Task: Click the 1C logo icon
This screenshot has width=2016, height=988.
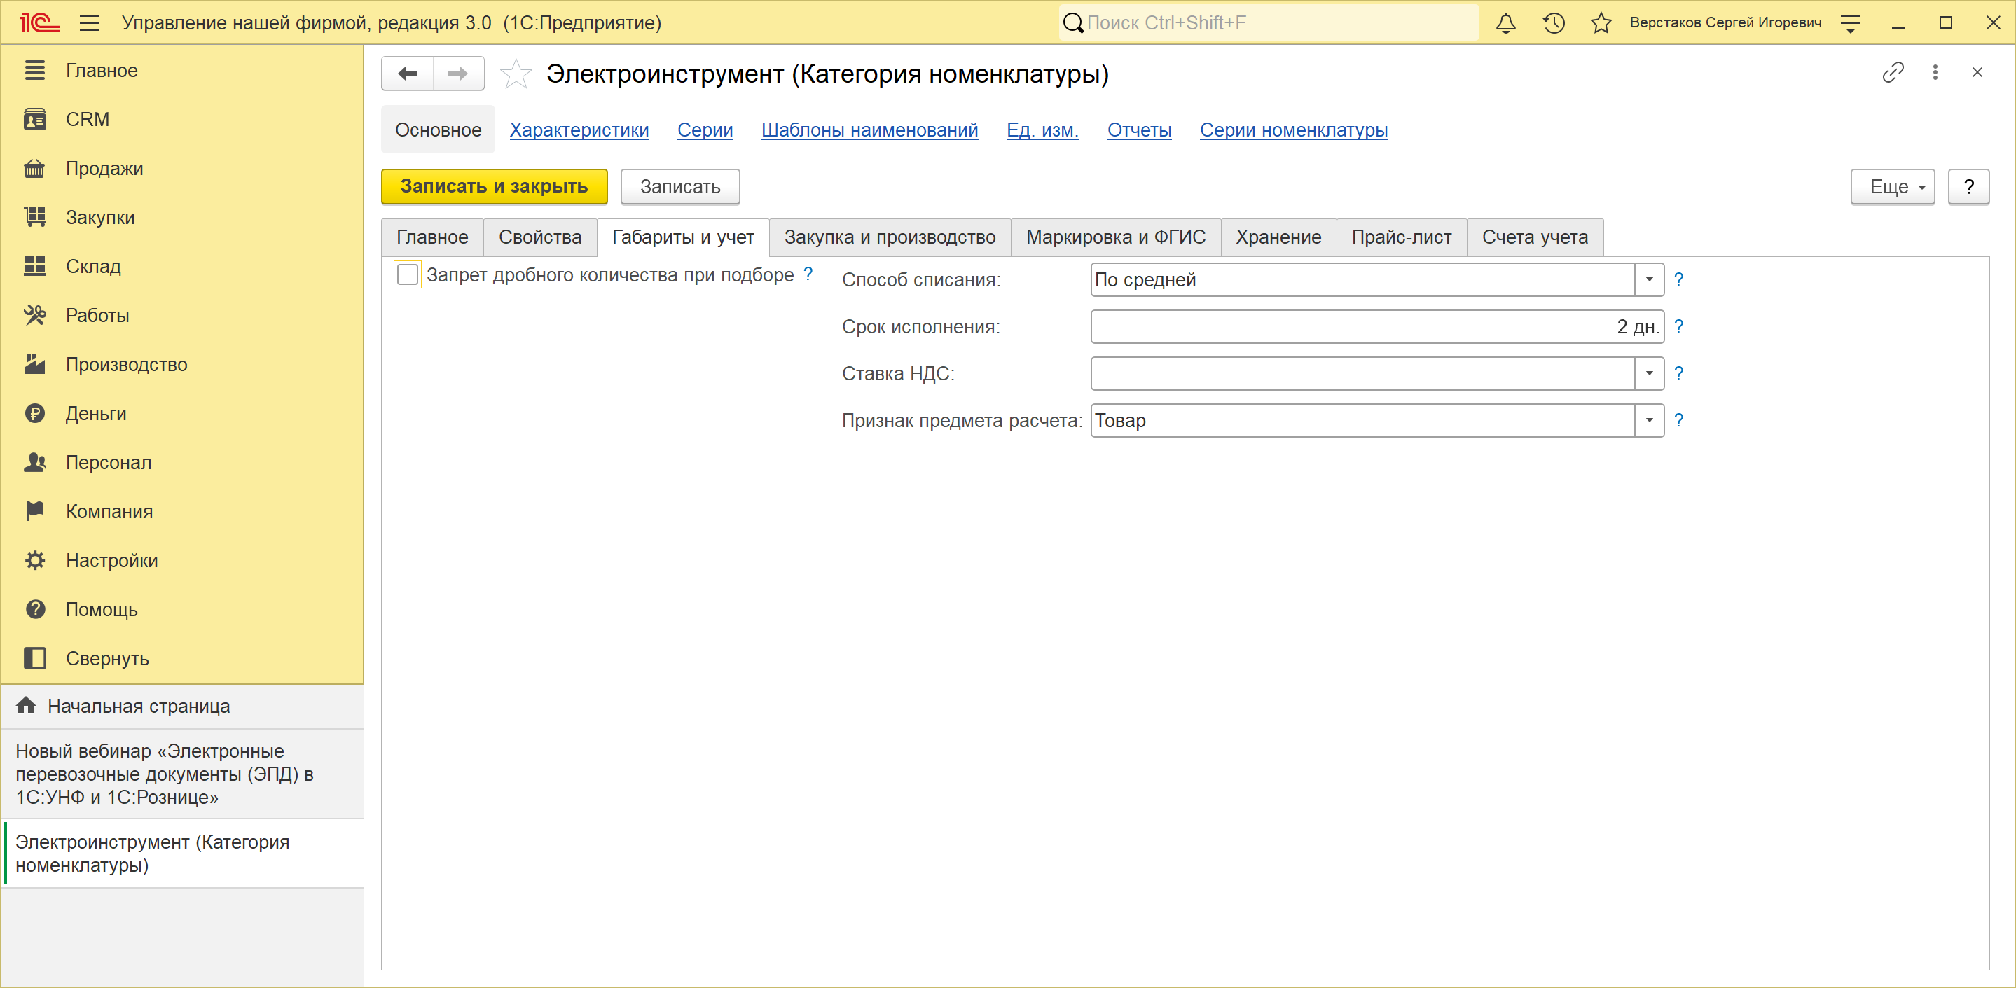Action: pyautogui.click(x=39, y=22)
